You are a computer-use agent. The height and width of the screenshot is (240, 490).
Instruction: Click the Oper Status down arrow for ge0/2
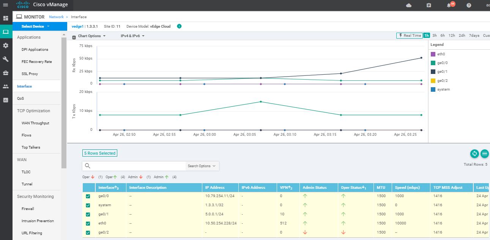[x=343, y=232]
